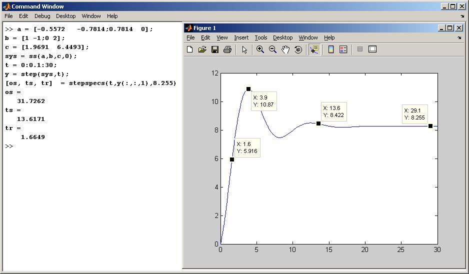Print the figure using the printer icon
The image size is (469, 274).
(x=227, y=49)
